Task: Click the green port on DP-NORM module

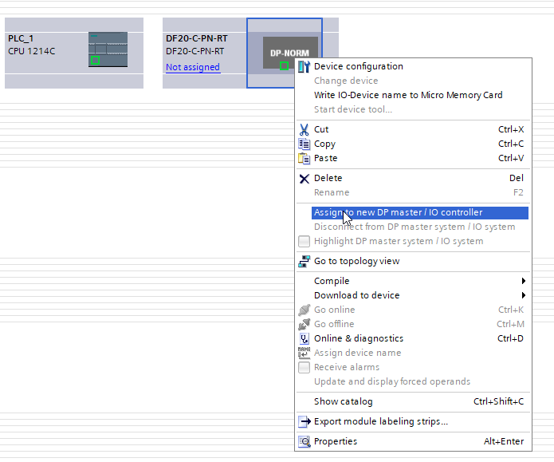Action: click(x=284, y=65)
